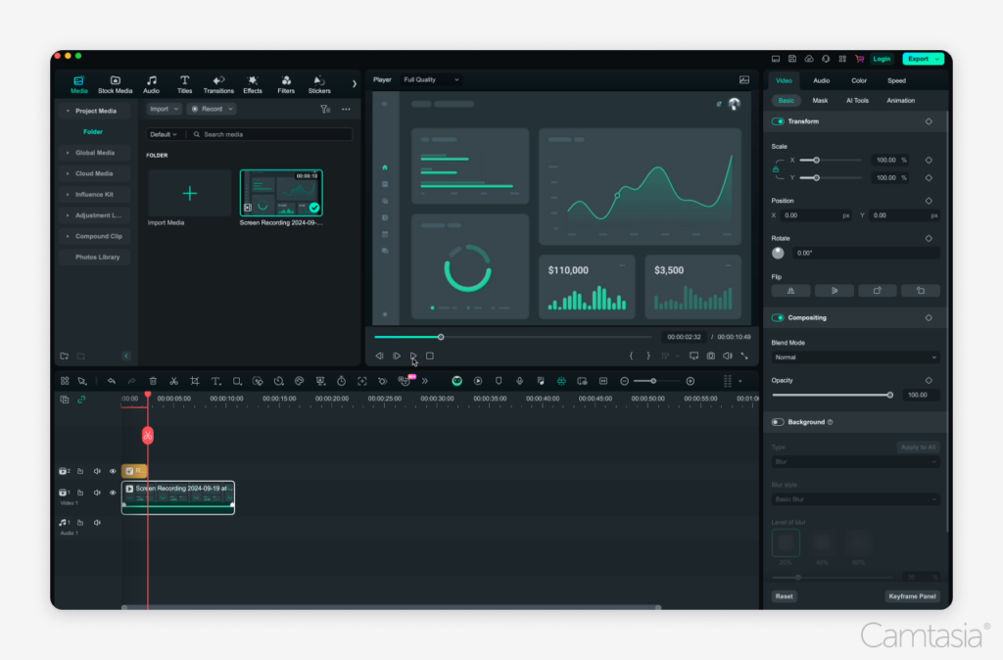The image size is (1003, 660).
Task: Click the speed stopwatch icon in toolbar
Action: tap(342, 381)
